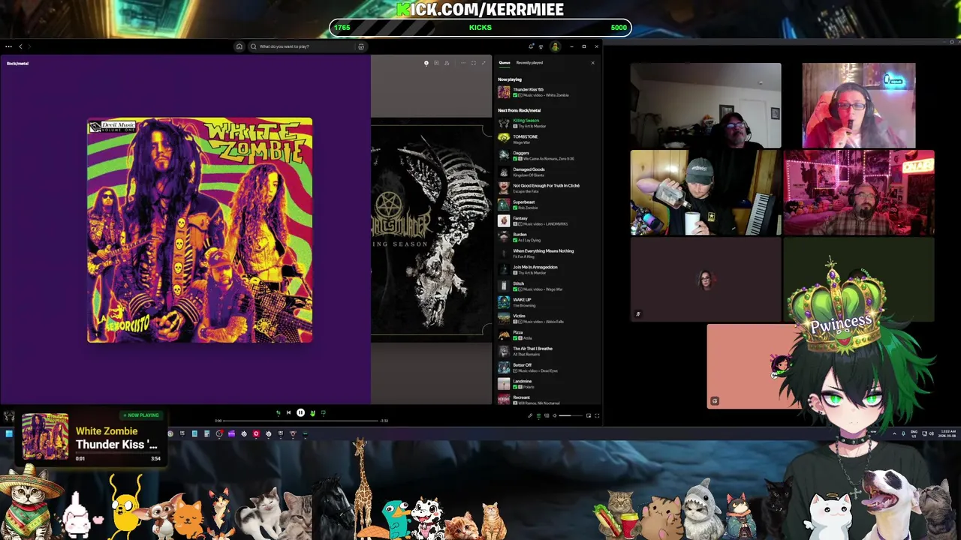The height and width of the screenshot is (540, 961).
Task: Close the queue panel with the X
Action: (592, 63)
